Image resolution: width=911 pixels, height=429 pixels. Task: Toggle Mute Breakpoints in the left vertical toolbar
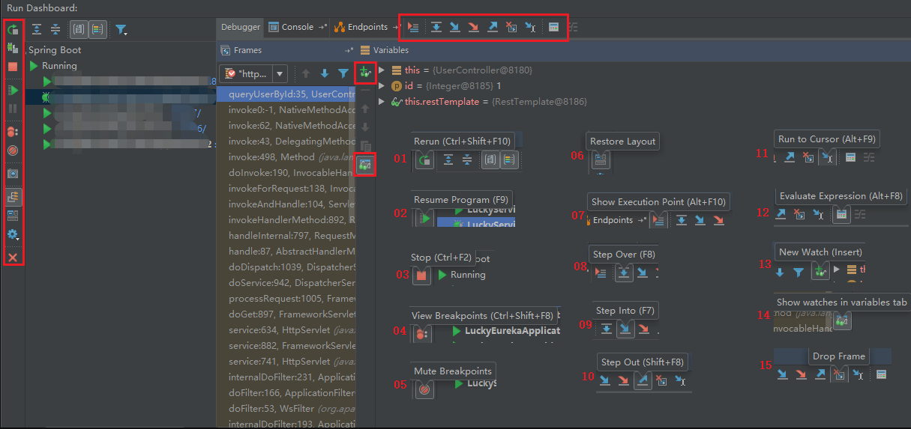pos(13,150)
